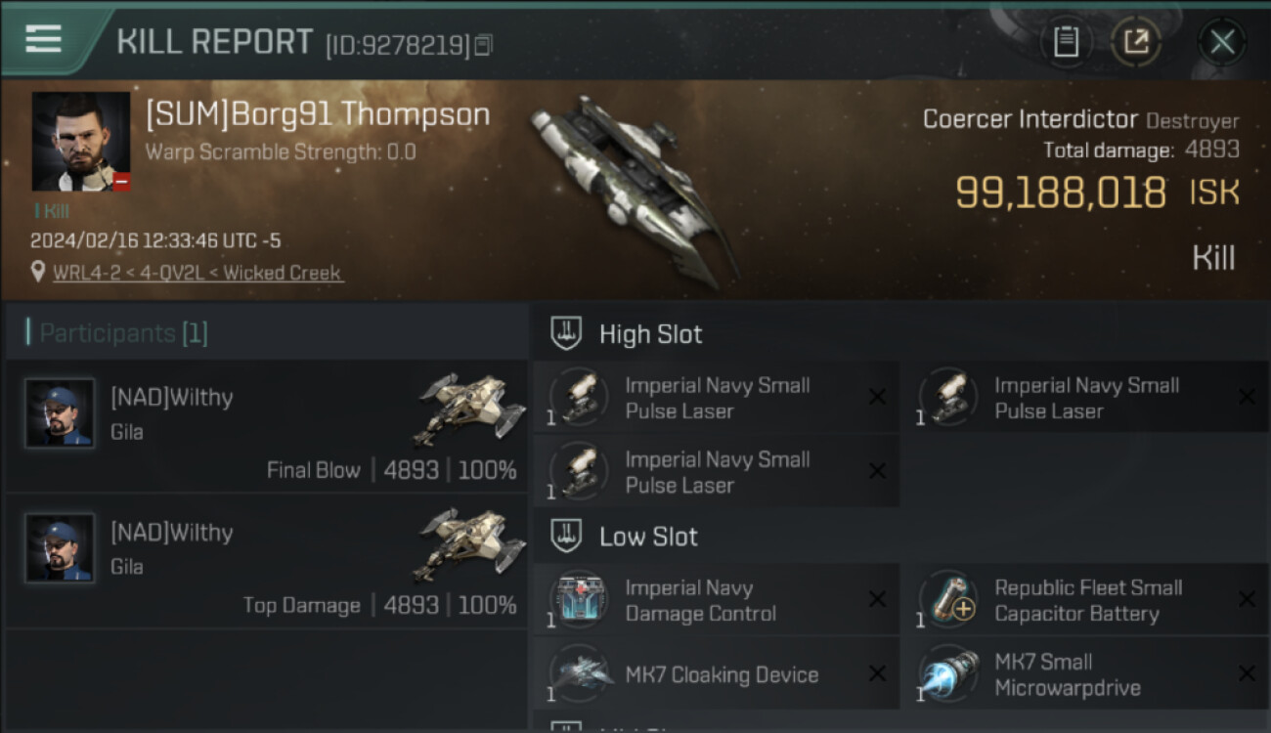
Task: Open the WRL4-2 location link
Action: coord(197,273)
